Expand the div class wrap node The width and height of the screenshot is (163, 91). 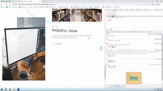pos(109,18)
